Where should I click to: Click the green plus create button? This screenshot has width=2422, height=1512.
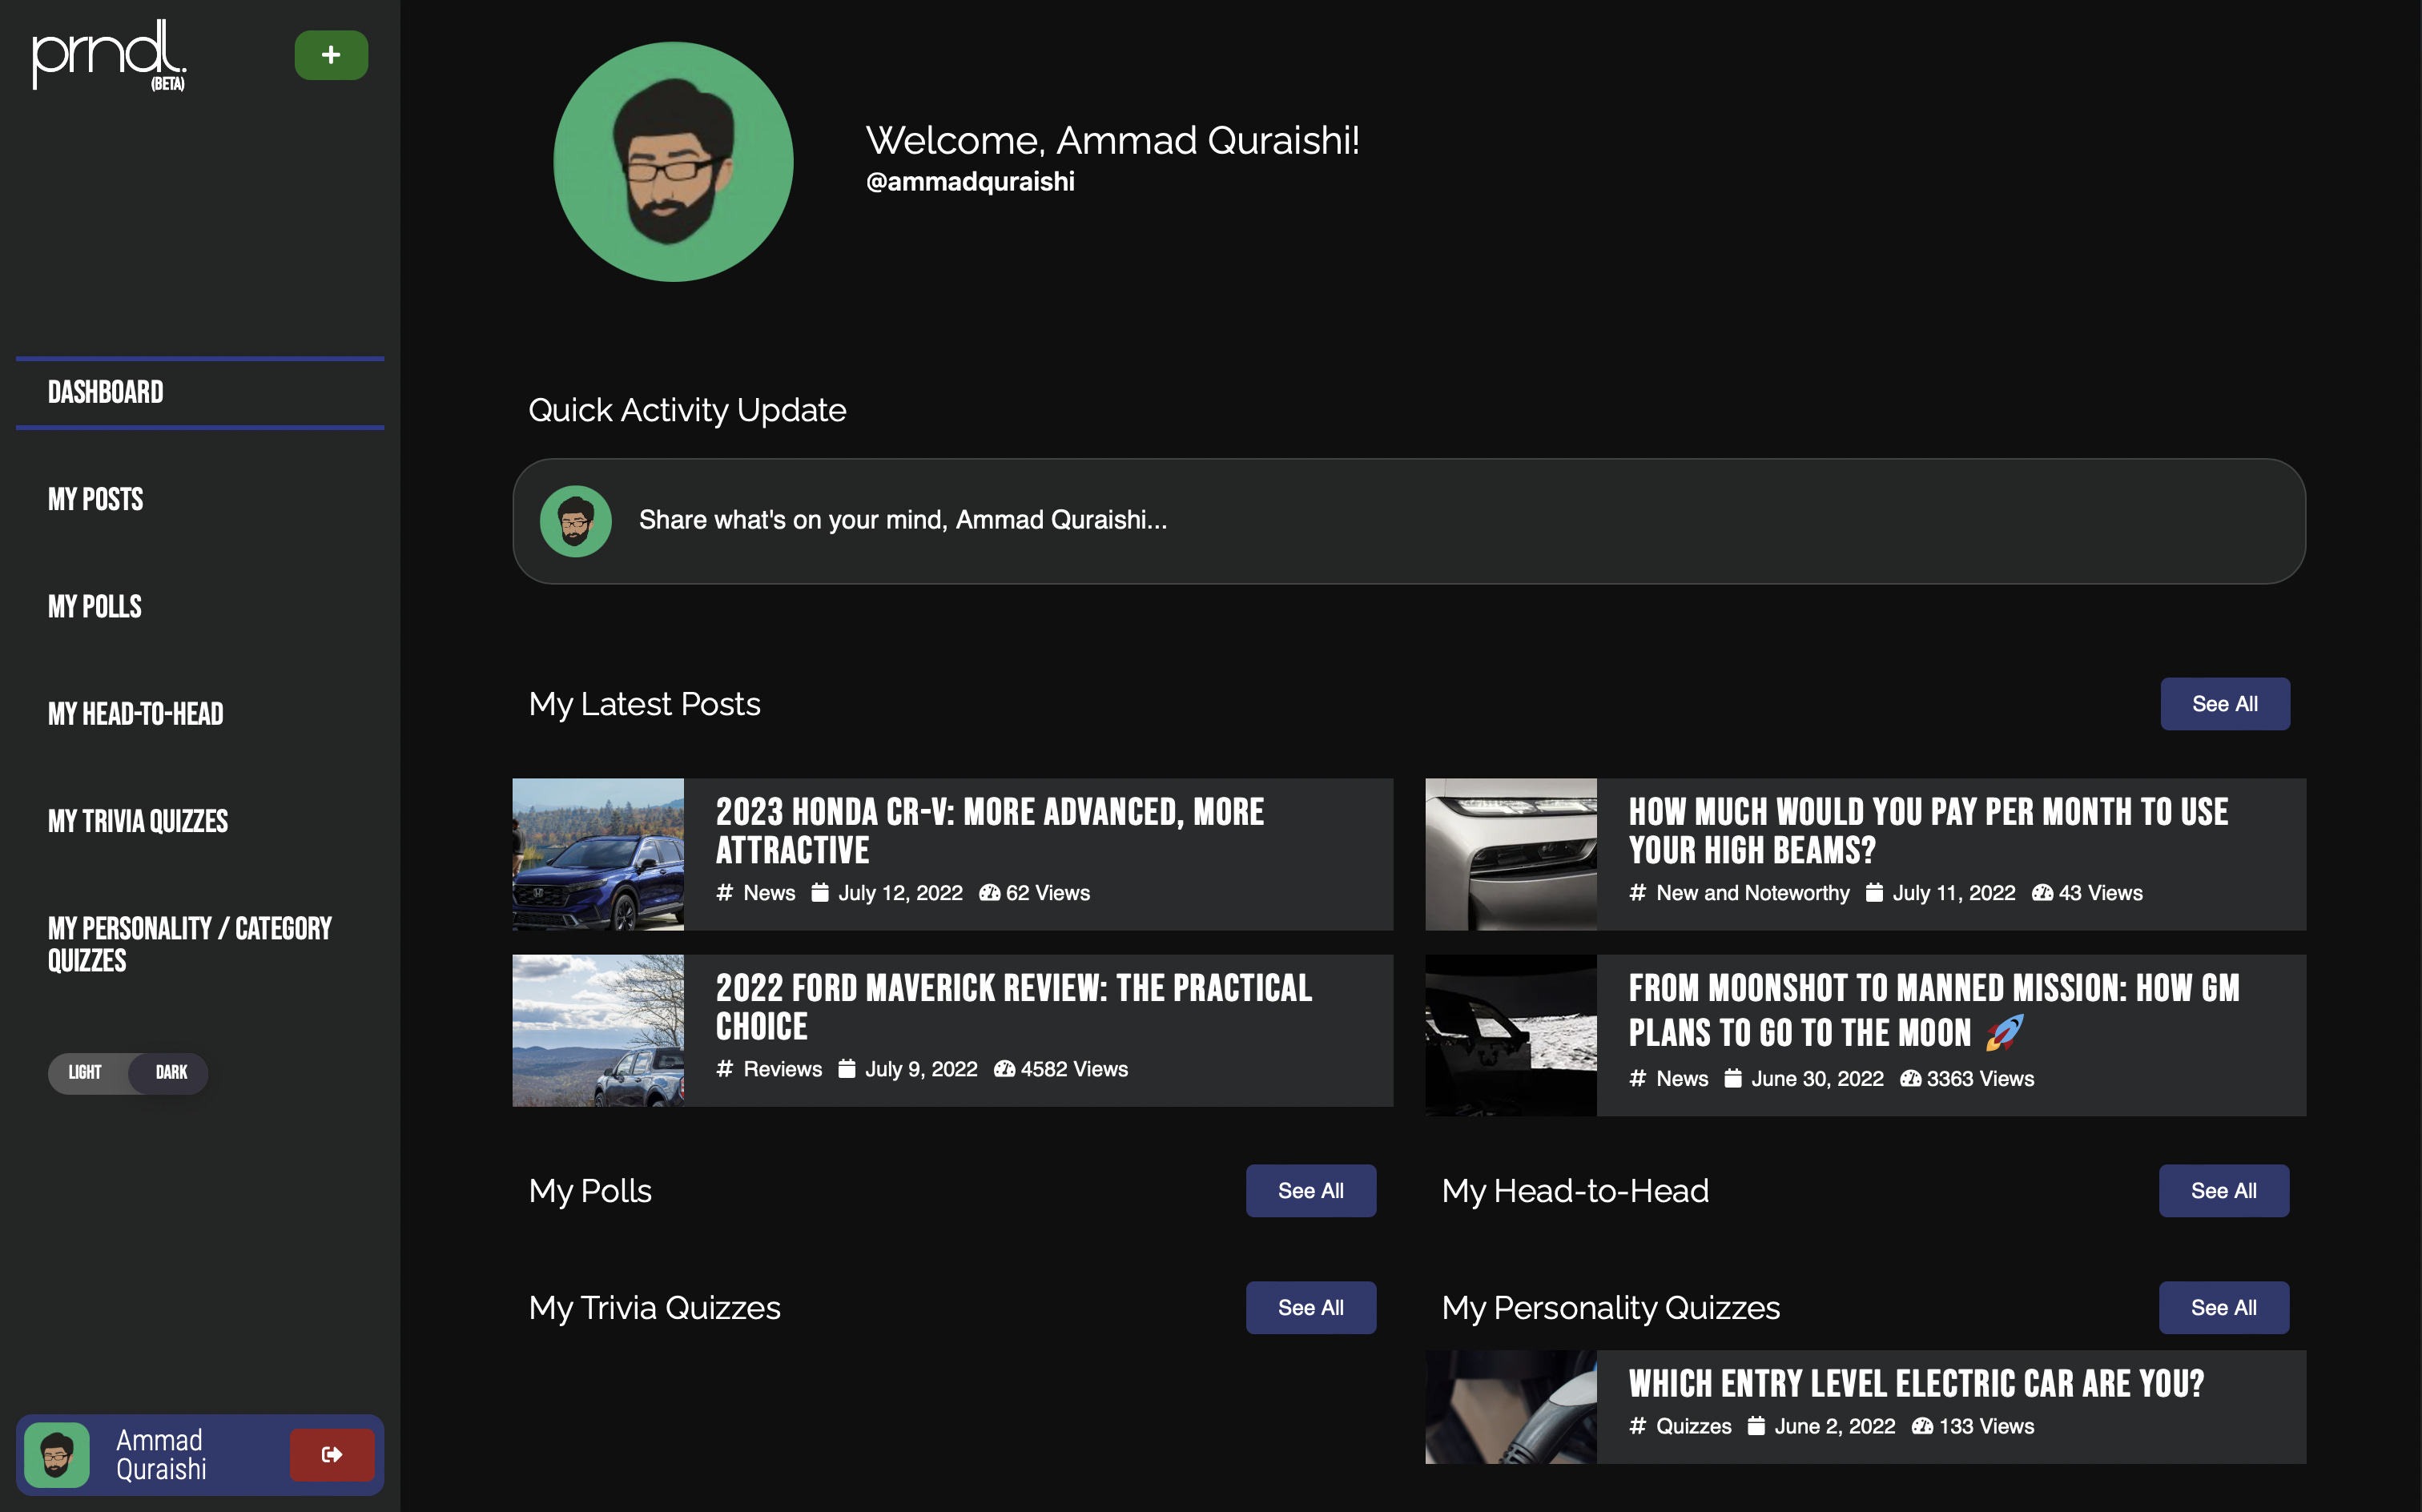tap(331, 55)
